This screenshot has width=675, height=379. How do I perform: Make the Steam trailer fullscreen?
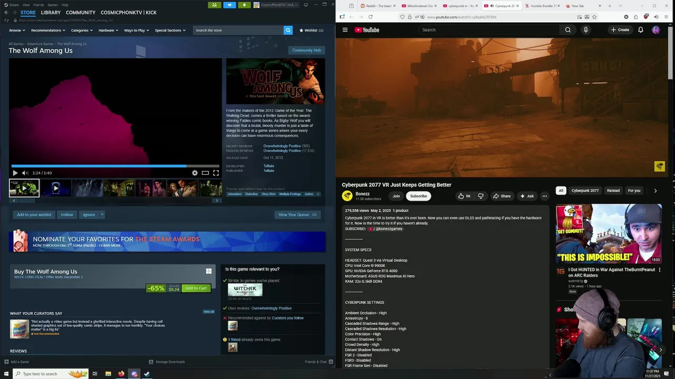pos(216,173)
